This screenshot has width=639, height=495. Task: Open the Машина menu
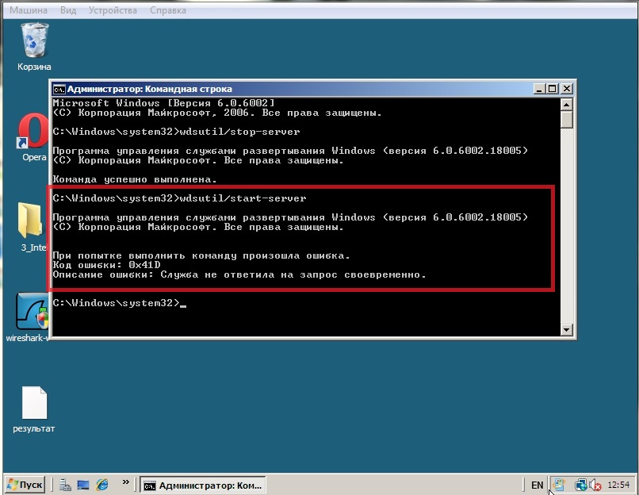point(28,10)
